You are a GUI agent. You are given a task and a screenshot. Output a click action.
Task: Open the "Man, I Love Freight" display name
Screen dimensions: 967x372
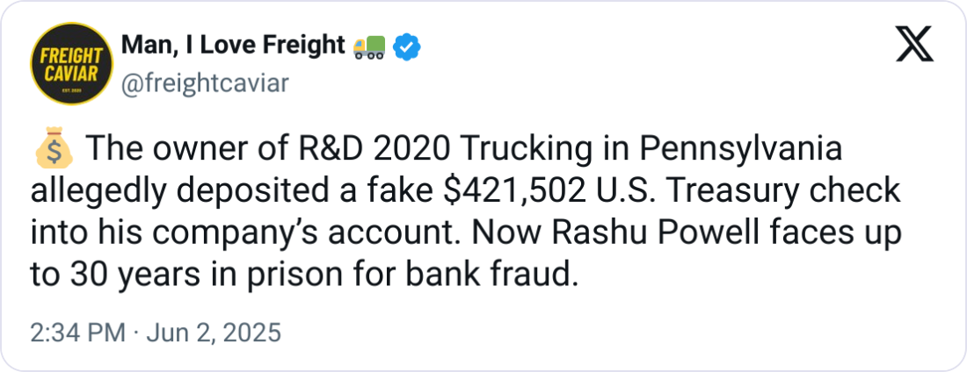tap(232, 46)
